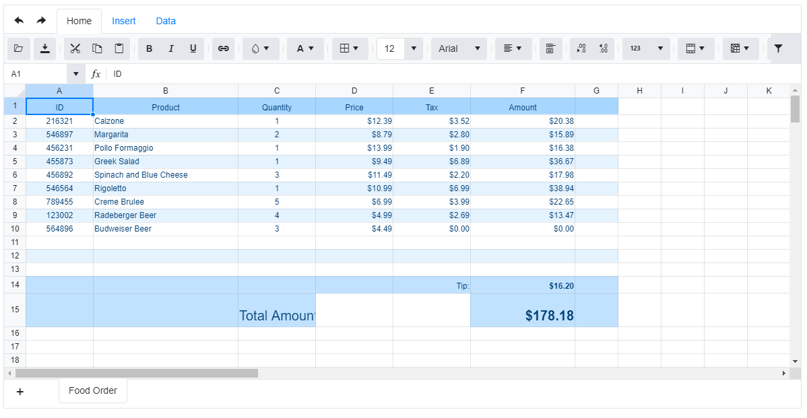Open the Food Order sheet tab
The width and height of the screenshot is (807, 418).
[x=93, y=391]
